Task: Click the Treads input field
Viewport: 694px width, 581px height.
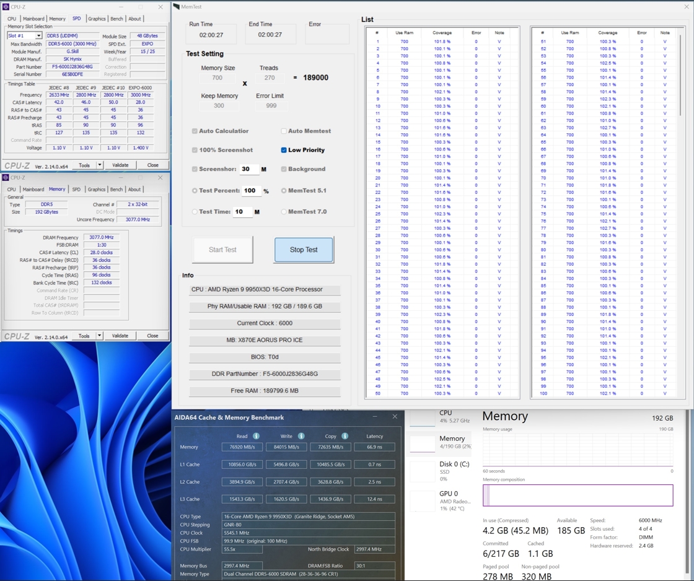Action: click(270, 78)
